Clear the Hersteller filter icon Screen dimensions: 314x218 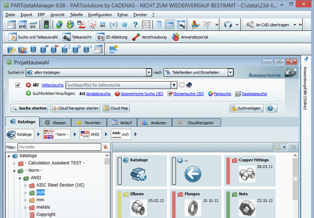105,147
